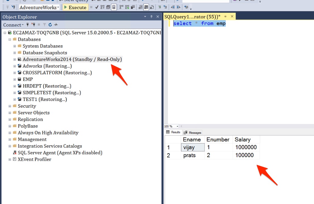Select the EMP database node

[28, 79]
